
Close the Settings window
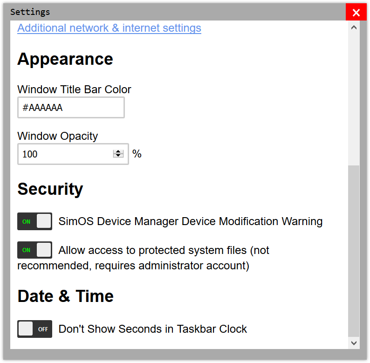pos(356,13)
